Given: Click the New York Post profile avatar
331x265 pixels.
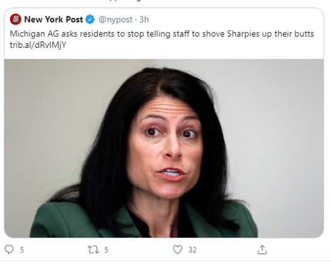Looking at the screenshot, I should coord(15,20).
